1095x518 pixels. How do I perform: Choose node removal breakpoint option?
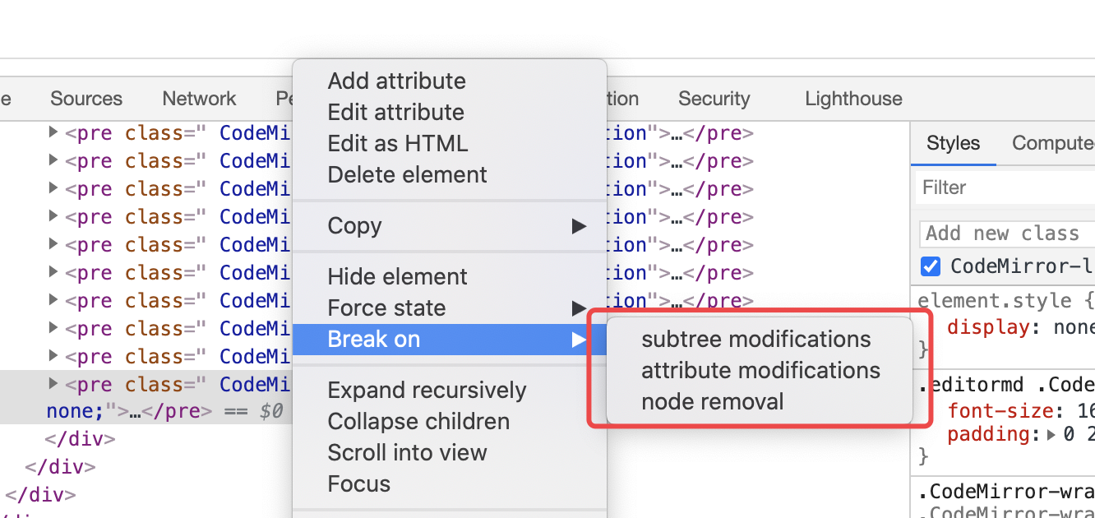[712, 402]
